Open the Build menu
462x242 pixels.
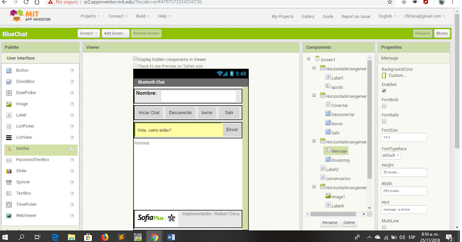point(142,16)
